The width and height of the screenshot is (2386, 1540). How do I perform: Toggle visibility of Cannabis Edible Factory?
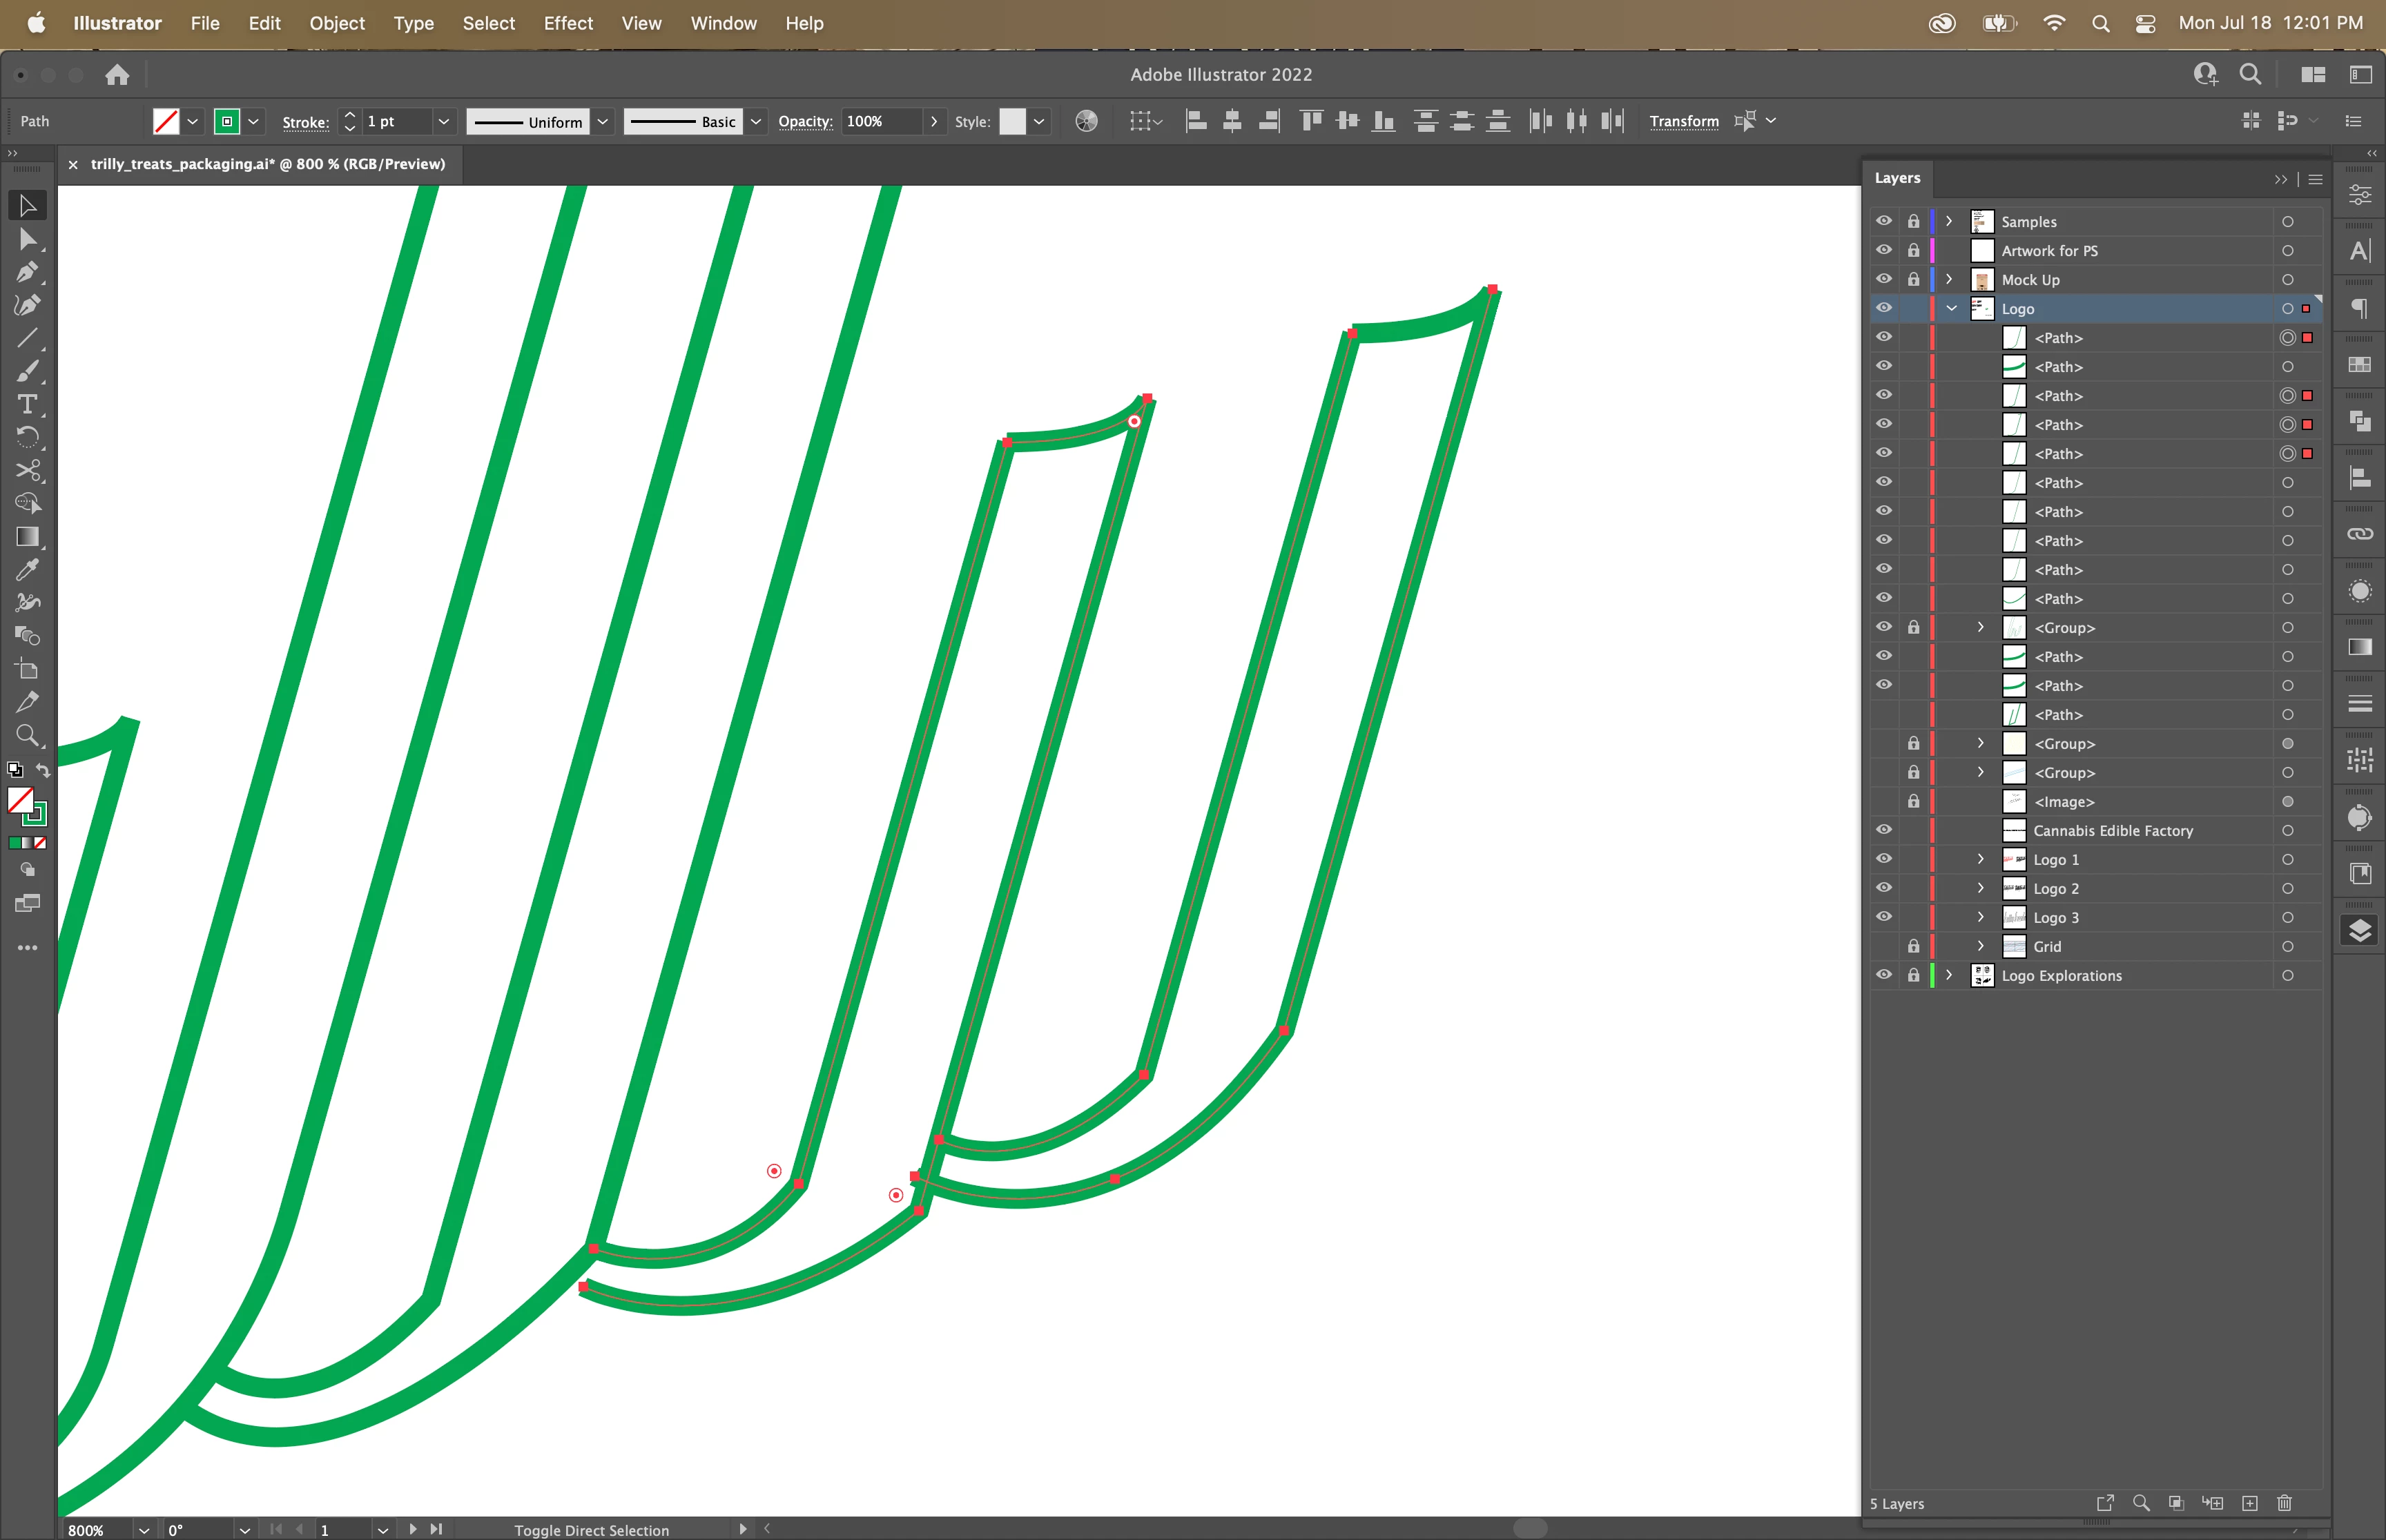pyautogui.click(x=1884, y=830)
